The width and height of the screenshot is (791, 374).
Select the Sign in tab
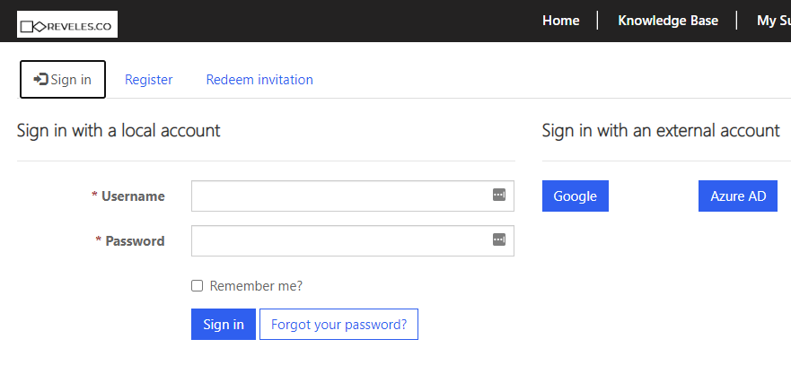click(63, 79)
